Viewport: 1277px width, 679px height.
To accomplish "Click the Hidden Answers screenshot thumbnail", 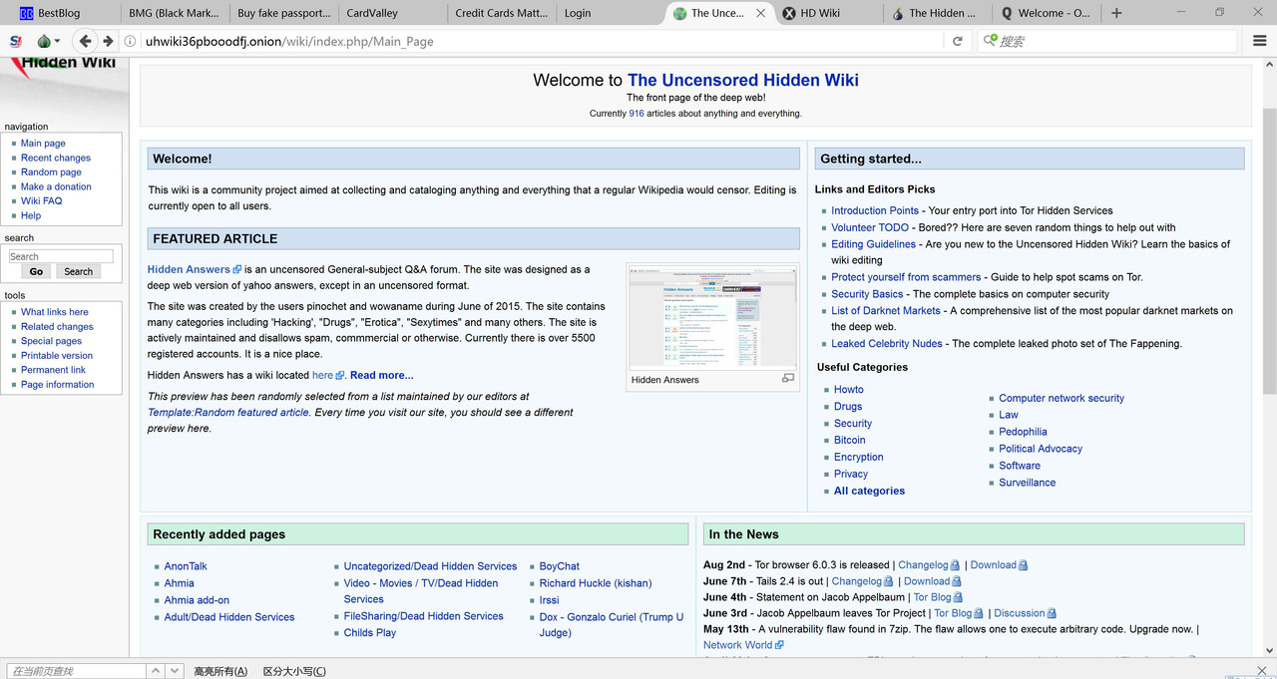I will pyautogui.click(x=712, y=318).
